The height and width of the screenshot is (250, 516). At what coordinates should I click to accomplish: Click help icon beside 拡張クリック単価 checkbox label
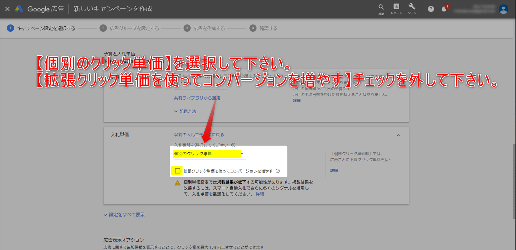(x=278, y=171)
